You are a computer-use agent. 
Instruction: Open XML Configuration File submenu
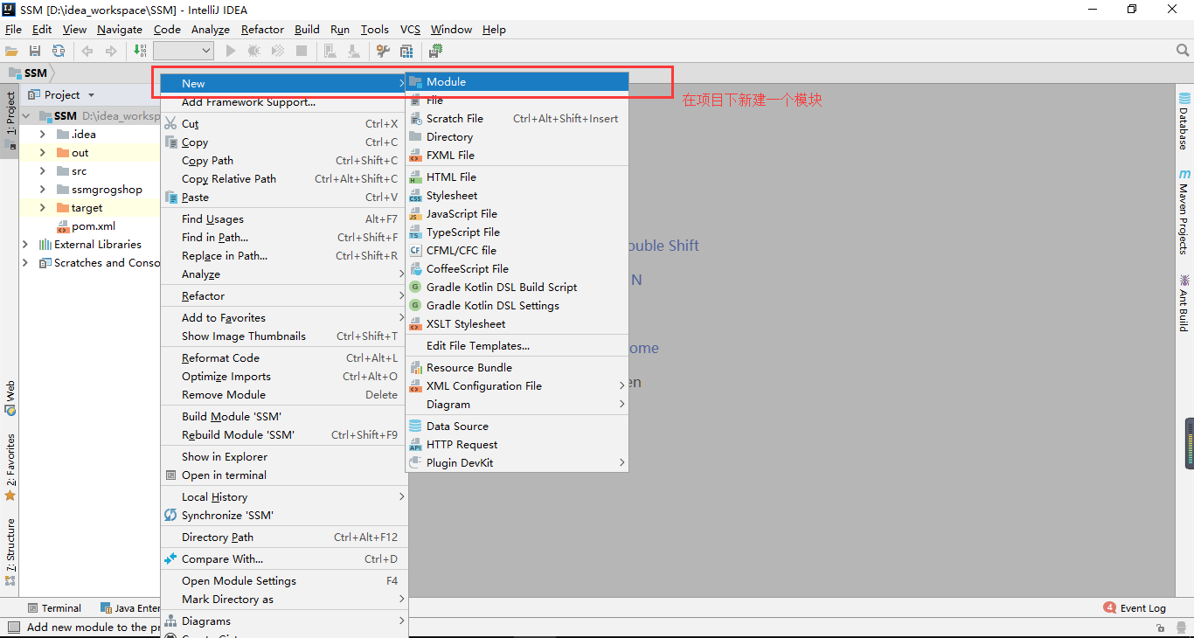[x=517, y=386]
